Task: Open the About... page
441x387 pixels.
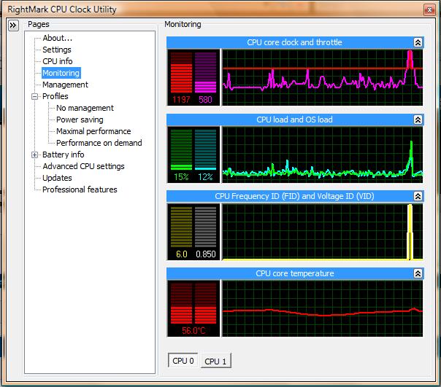Action: click(x=58, y=38)
